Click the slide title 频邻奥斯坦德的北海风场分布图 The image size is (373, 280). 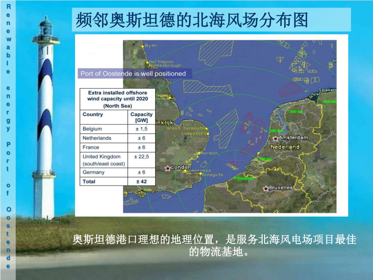pos(192,20)
